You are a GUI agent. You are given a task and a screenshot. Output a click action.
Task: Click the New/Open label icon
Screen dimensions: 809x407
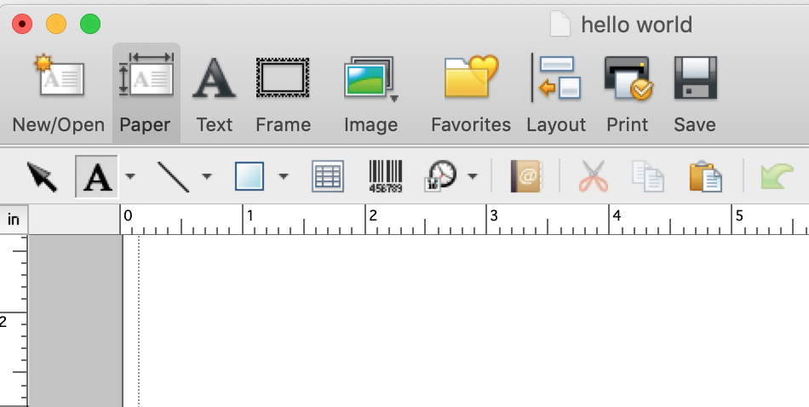(58, 79)
